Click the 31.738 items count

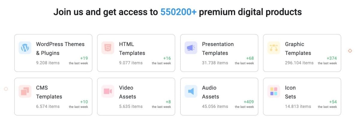click(215, 63)
